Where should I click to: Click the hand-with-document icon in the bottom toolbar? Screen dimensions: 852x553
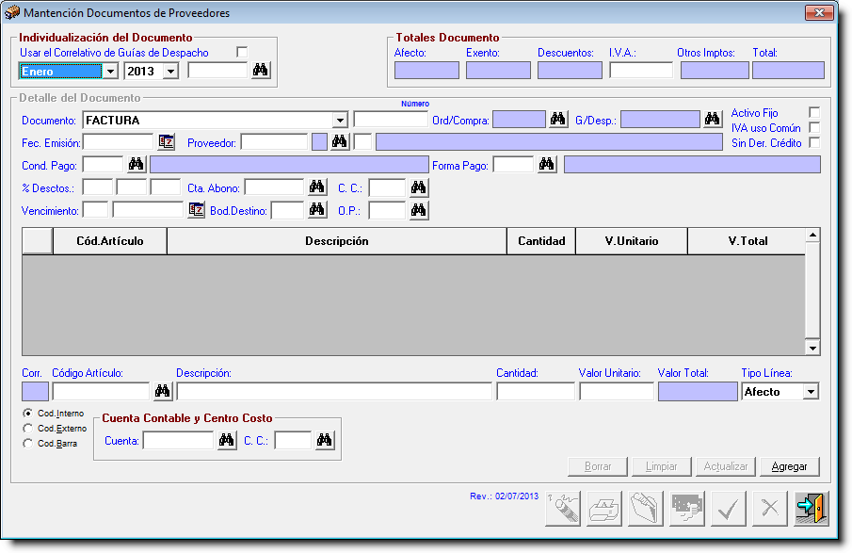click(x=646, y=509)
